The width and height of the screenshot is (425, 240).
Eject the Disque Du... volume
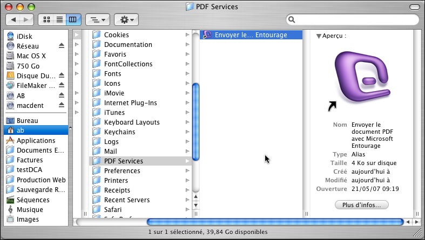point(62,75)
